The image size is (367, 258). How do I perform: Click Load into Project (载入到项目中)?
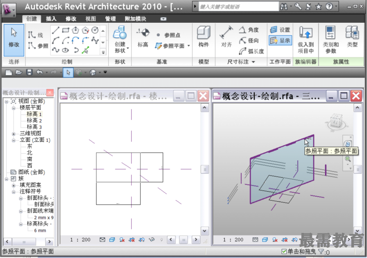tap(306, 39)
